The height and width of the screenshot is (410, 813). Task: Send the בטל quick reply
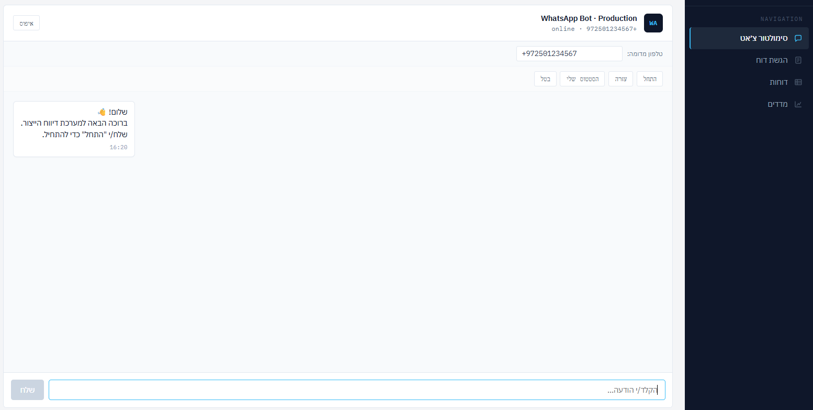pos(545,79)
